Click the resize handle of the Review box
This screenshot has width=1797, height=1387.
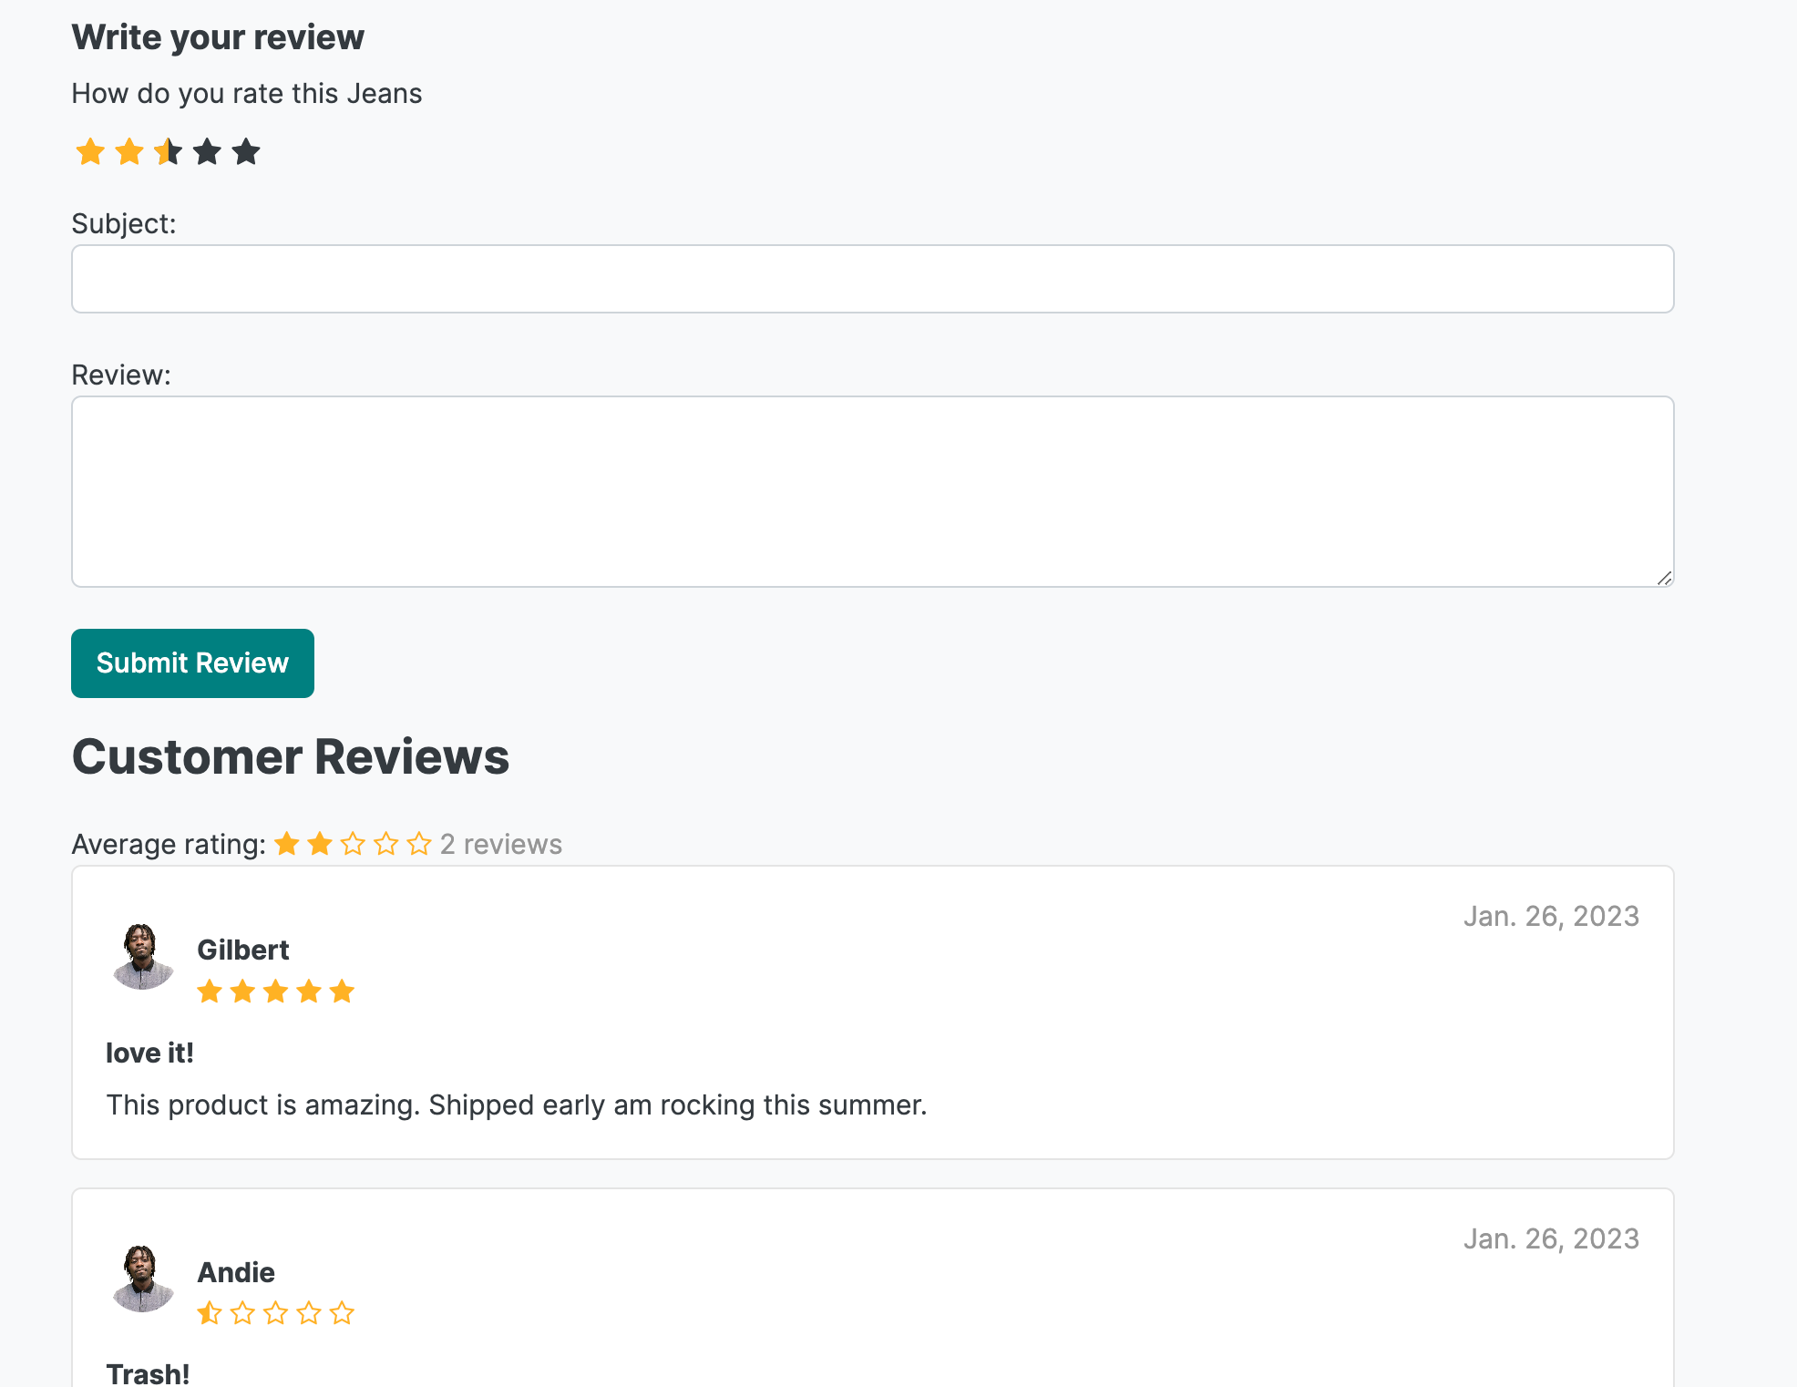coord(1664,578)
